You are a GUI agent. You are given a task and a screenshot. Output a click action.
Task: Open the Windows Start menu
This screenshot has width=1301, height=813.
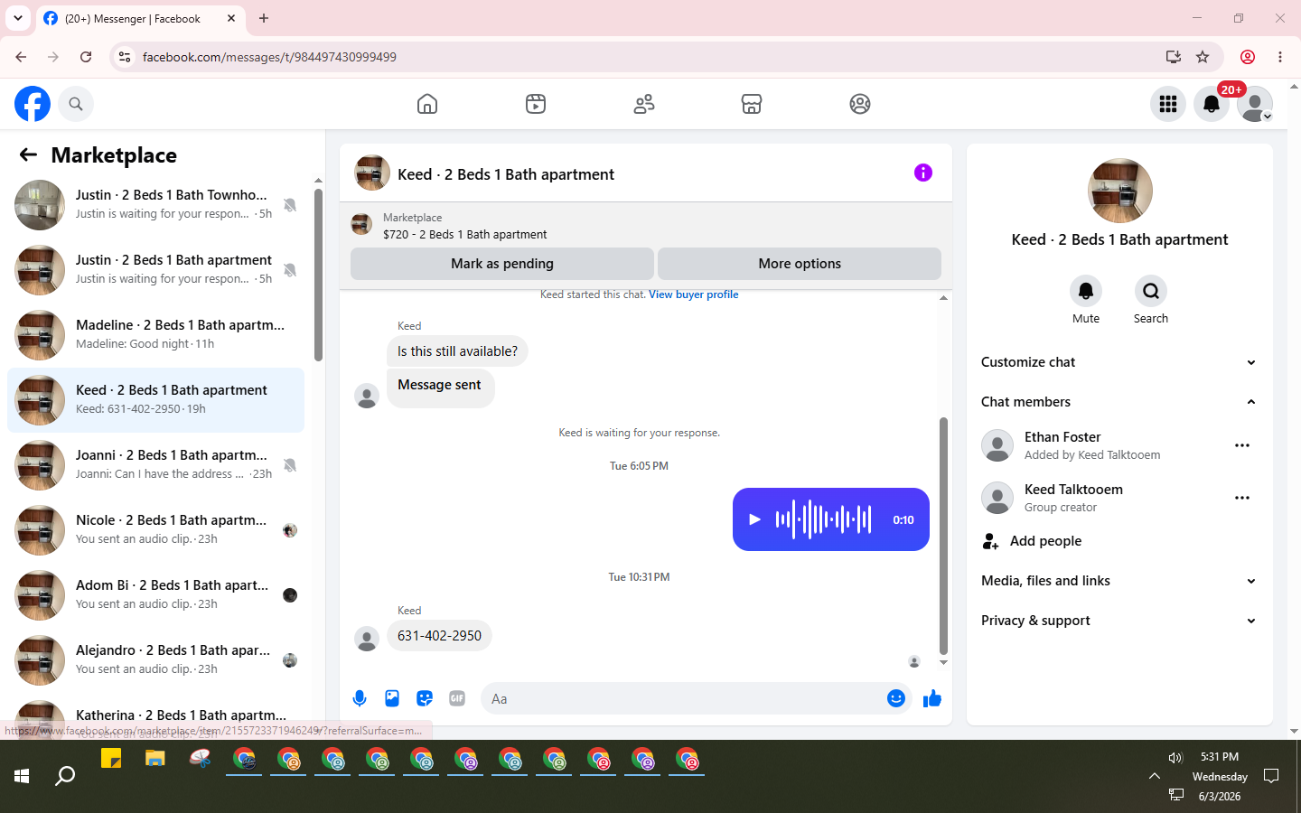coord(22,776)
